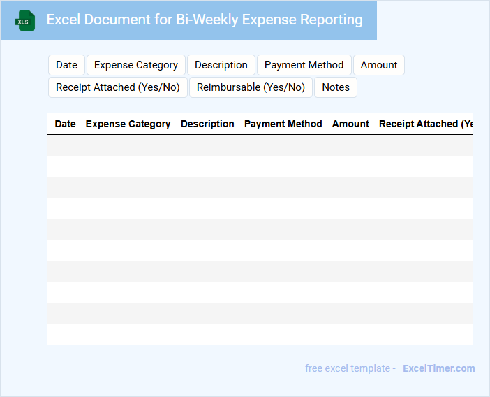Select the Notes tag button
This screenshot has width=490, height=397.
[x=336, y=87]
